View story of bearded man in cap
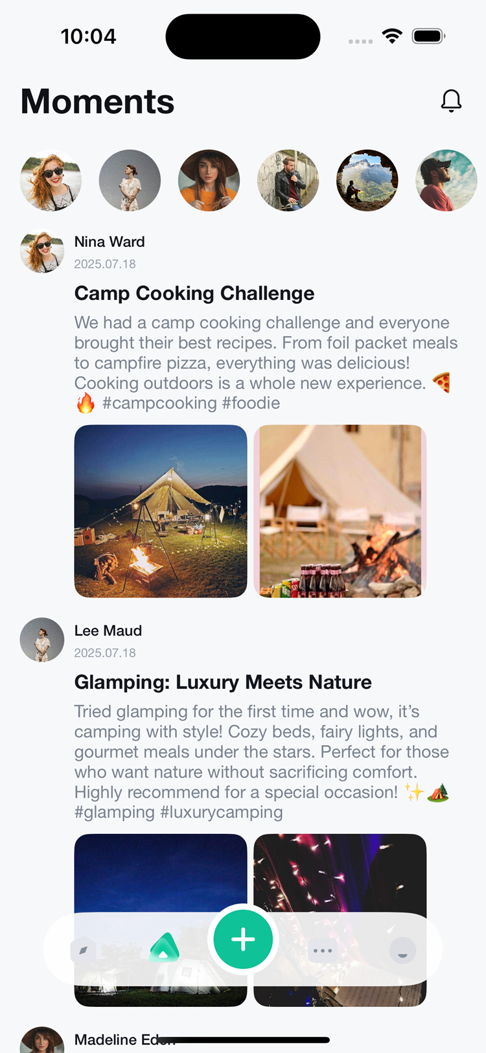The image size is (486, 1053). point(446,181)
